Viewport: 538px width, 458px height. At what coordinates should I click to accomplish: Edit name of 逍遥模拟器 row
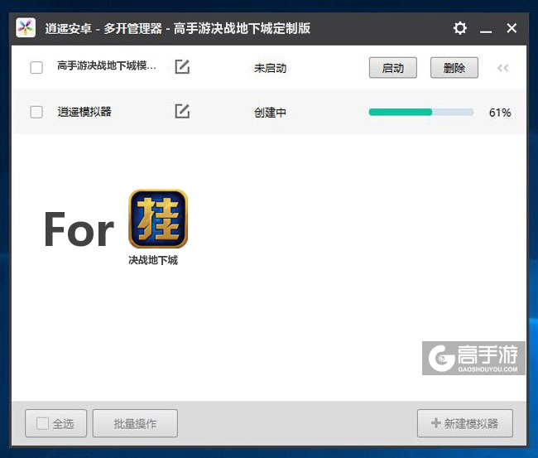point(182,111)
